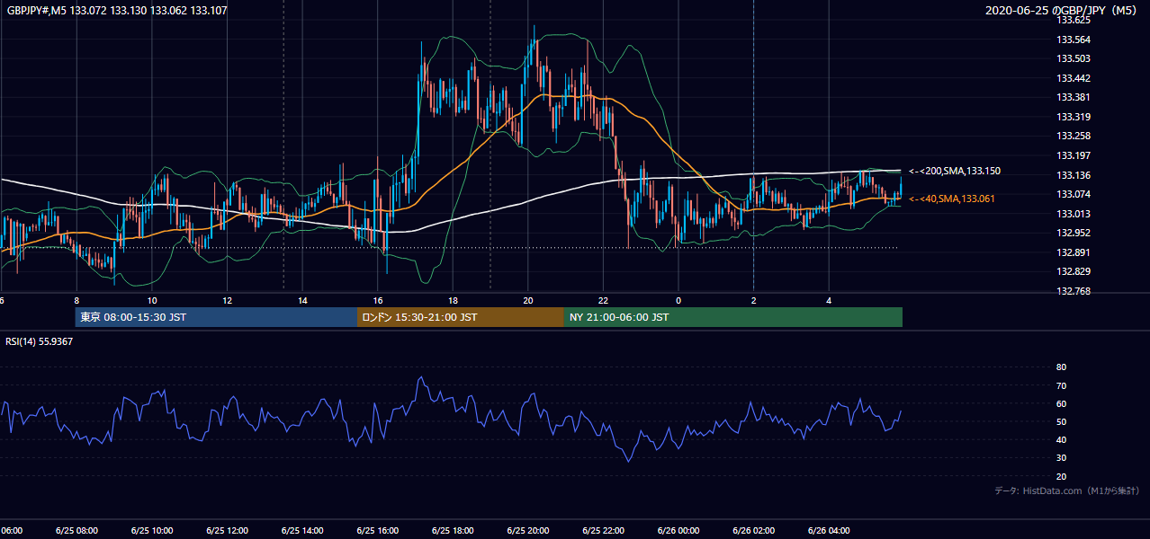Viewport: 1150px width, 539px height.
Task: Click the RSI axis level 70
Action: point(1061,385)
